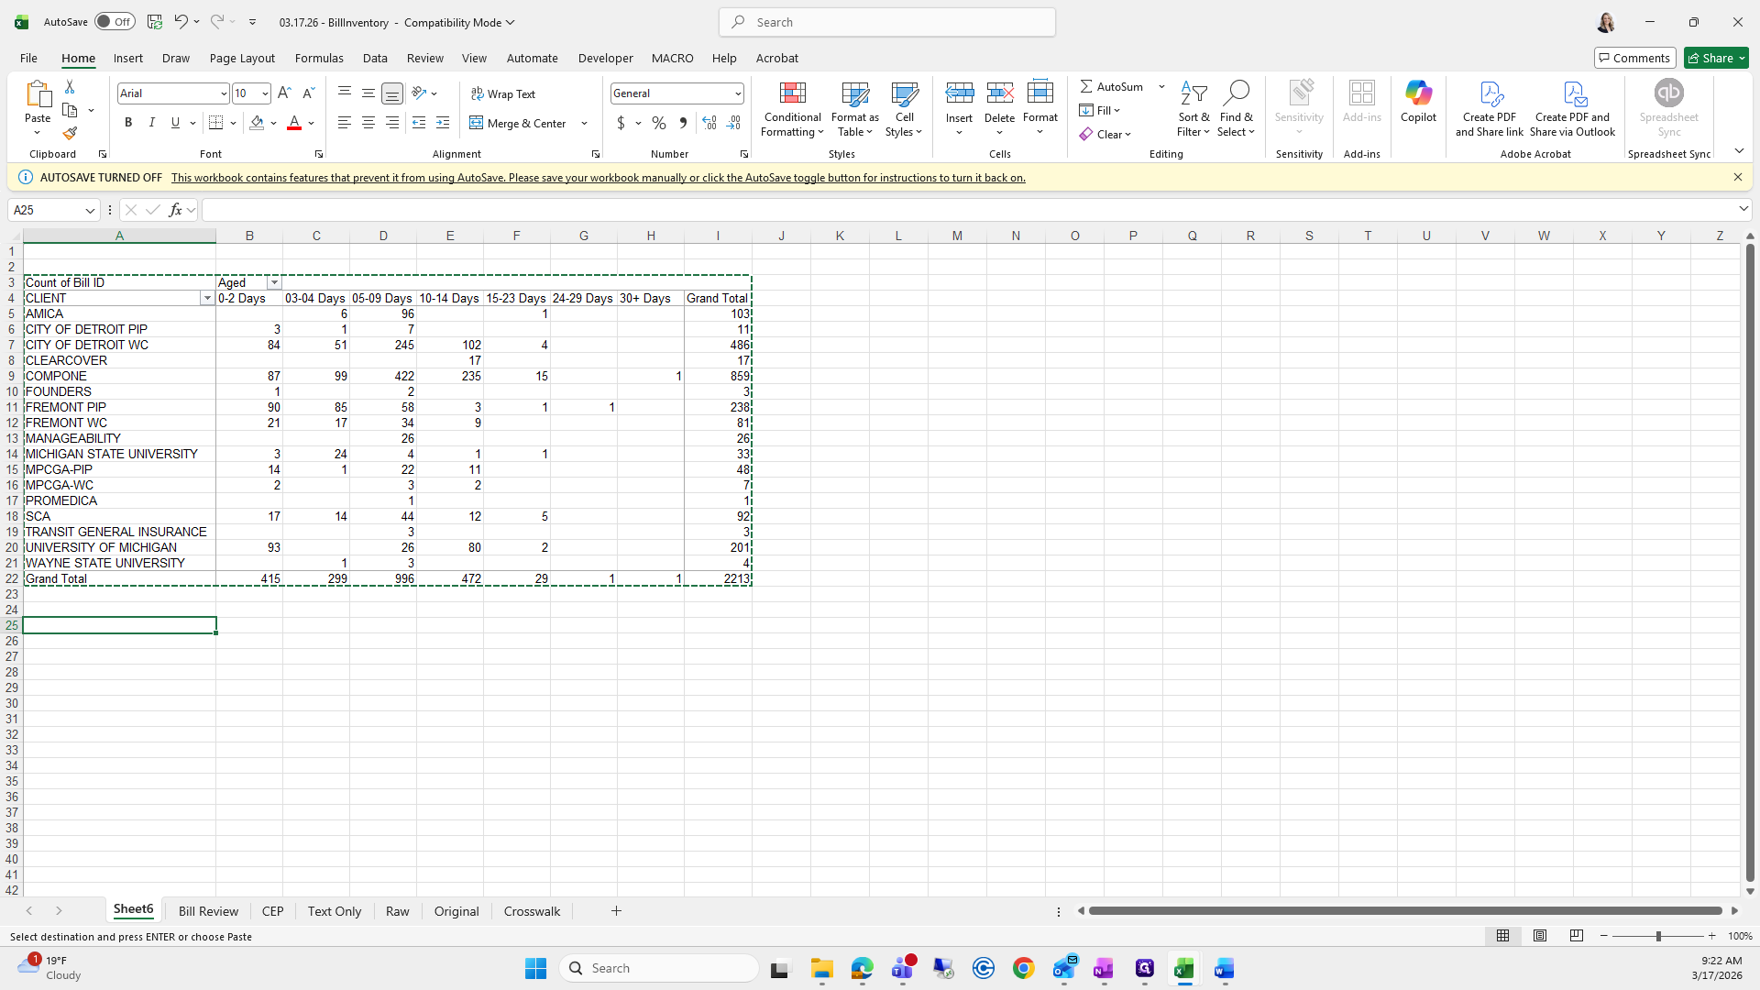The height and width of the screenshot is (990, 1760).
Task: Click the AutoSave warning message link
Action: (598, 178)
